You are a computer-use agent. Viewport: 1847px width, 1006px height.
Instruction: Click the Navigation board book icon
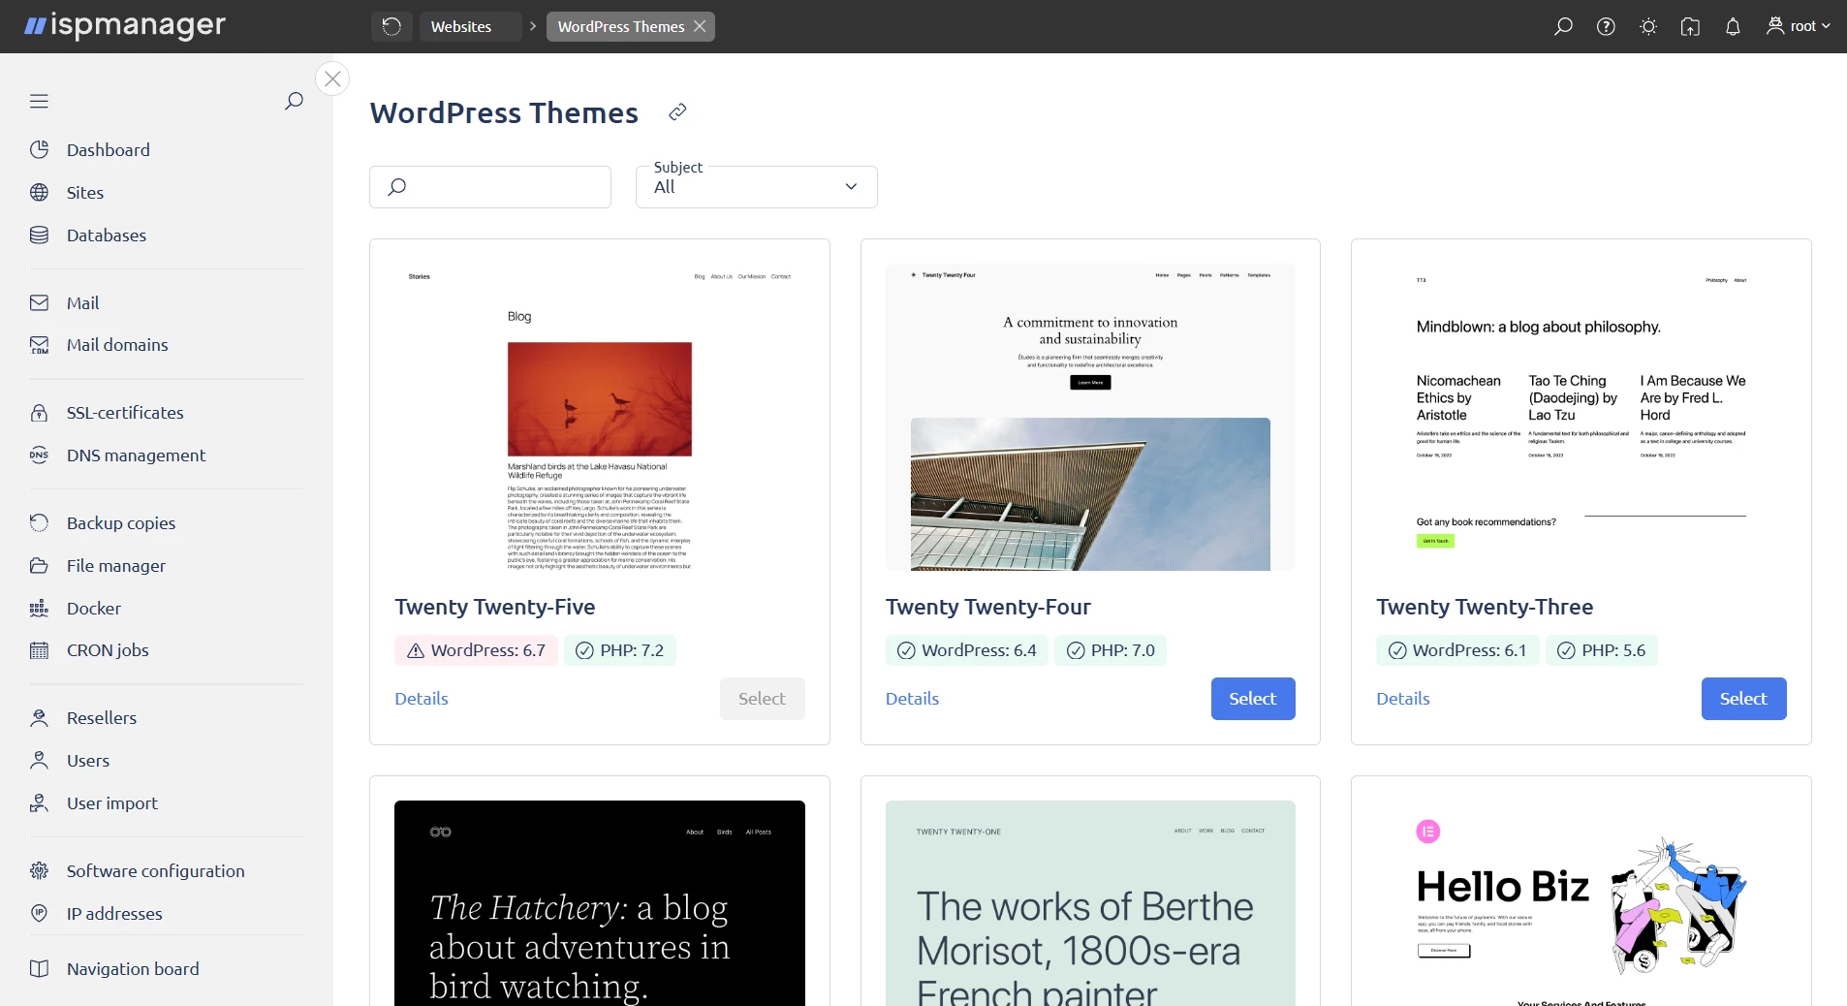(x=39, y=969)
